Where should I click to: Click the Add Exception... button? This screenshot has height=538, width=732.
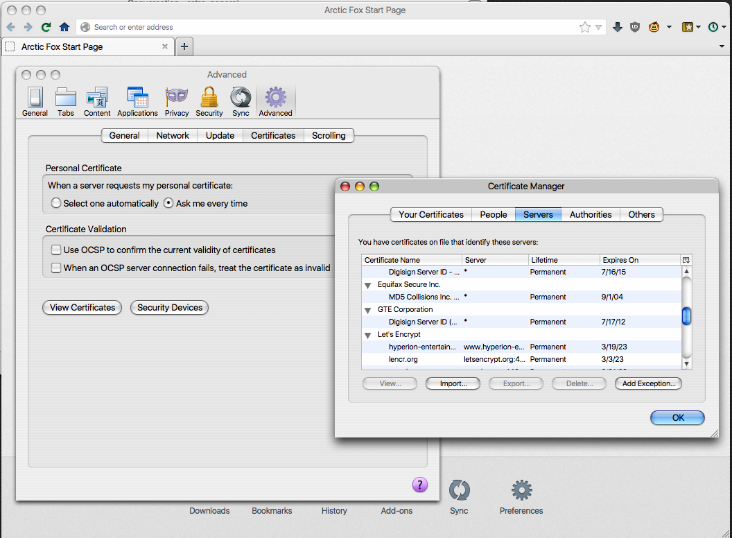click(648, 383)
